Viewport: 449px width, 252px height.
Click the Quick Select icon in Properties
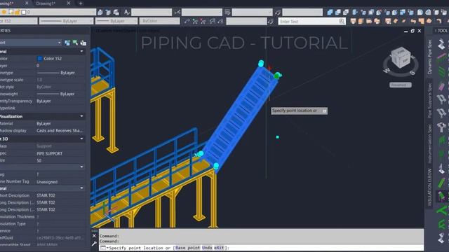point(83,43)
